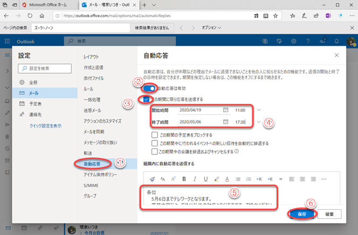Open 添付ファイル mail settings

tap(94, 78)
